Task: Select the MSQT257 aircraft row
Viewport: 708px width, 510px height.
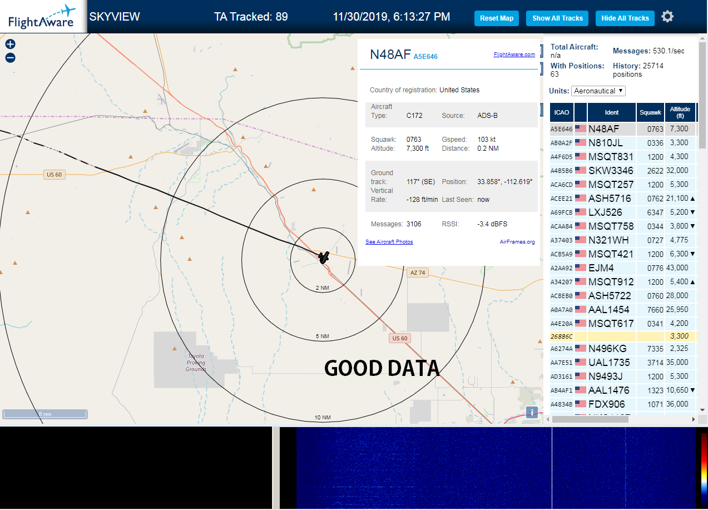Action: click(x=623, y=185)
